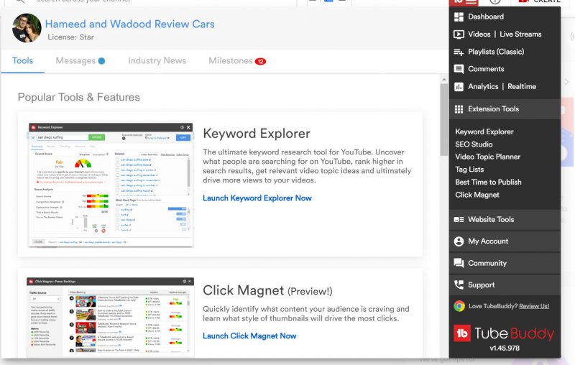Click the Dashboard grid icon

(459, 17)
